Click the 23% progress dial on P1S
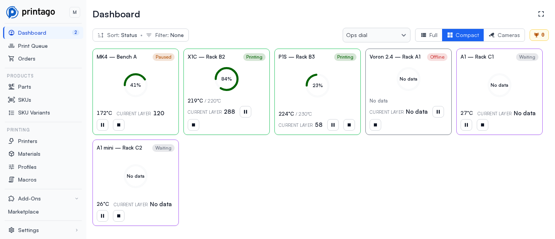 click(318, 85)
